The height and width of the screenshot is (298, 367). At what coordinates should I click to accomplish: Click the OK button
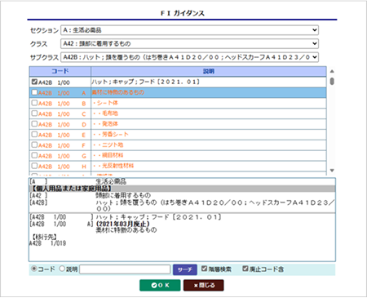pyautogui.click(x=160, y=285)
